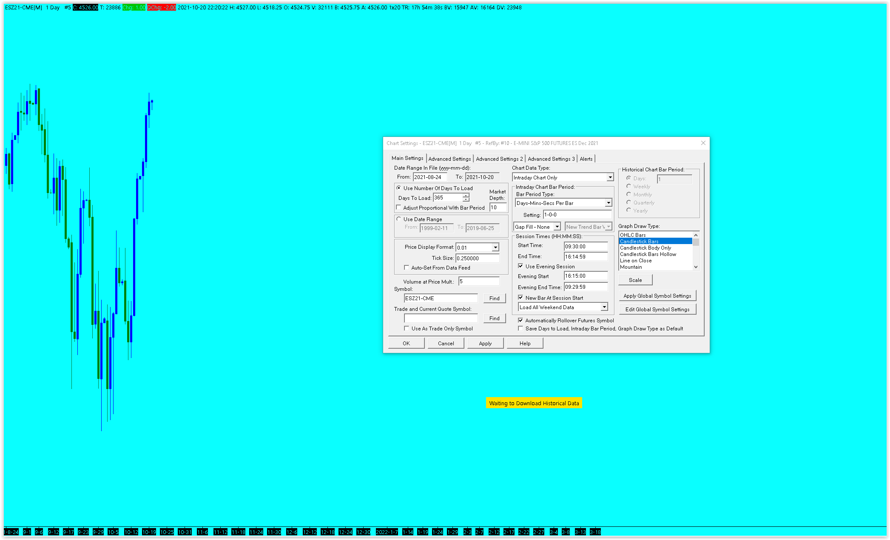The image size is (890, 540).
Task: Click the Tick Size input field
Action: tap(477, 258)
